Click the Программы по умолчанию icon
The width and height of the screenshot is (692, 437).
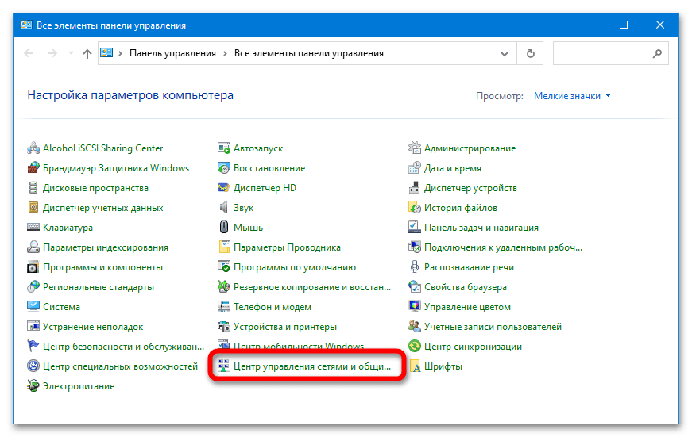(224, 267)
